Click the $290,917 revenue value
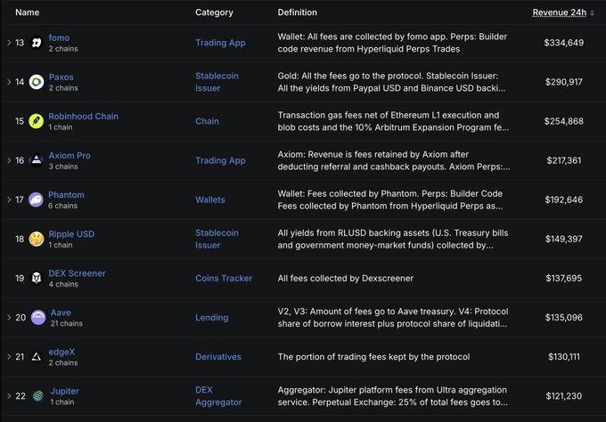The width and height of the screenshot is (606, 422). coord(563,82)
